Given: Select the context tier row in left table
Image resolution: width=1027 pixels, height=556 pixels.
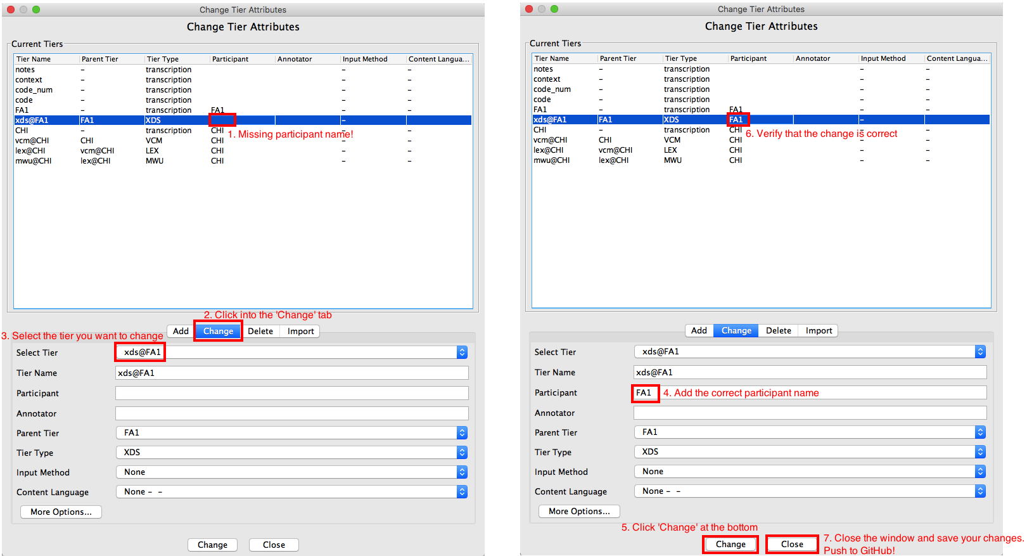Looking at the screenshot, I should (243, 80).
